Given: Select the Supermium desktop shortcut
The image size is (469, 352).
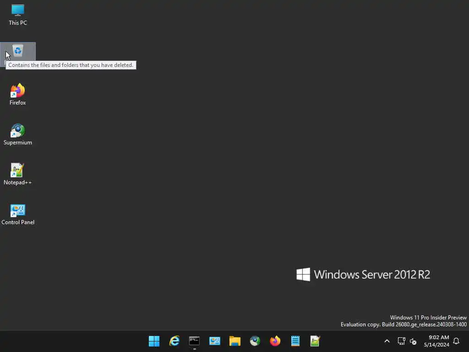Looking at the screenshot, I should pyautogui.click(x=18, y=134).
